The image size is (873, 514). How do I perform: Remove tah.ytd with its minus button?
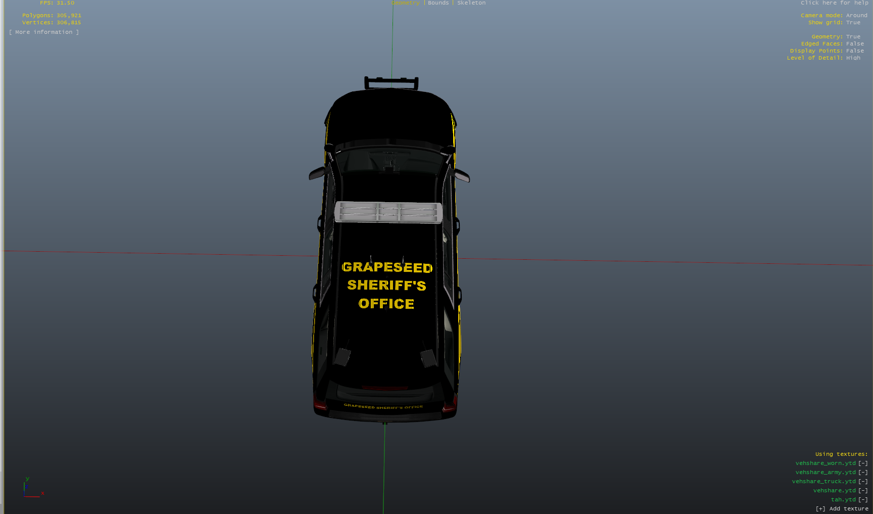[863, 499]
